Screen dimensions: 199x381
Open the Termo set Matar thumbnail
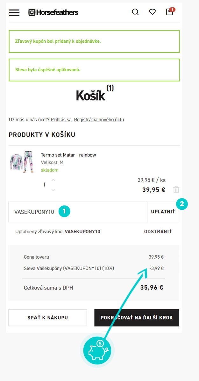[21, 162]
